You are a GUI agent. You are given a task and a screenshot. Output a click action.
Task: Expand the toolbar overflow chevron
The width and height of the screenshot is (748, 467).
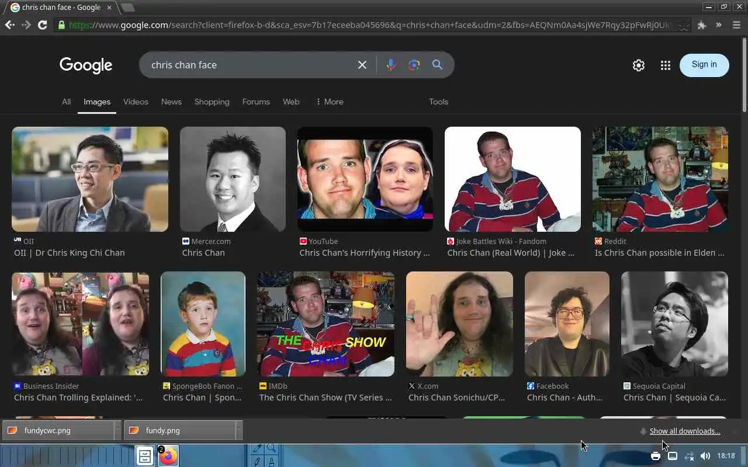[x=719, y=25]
